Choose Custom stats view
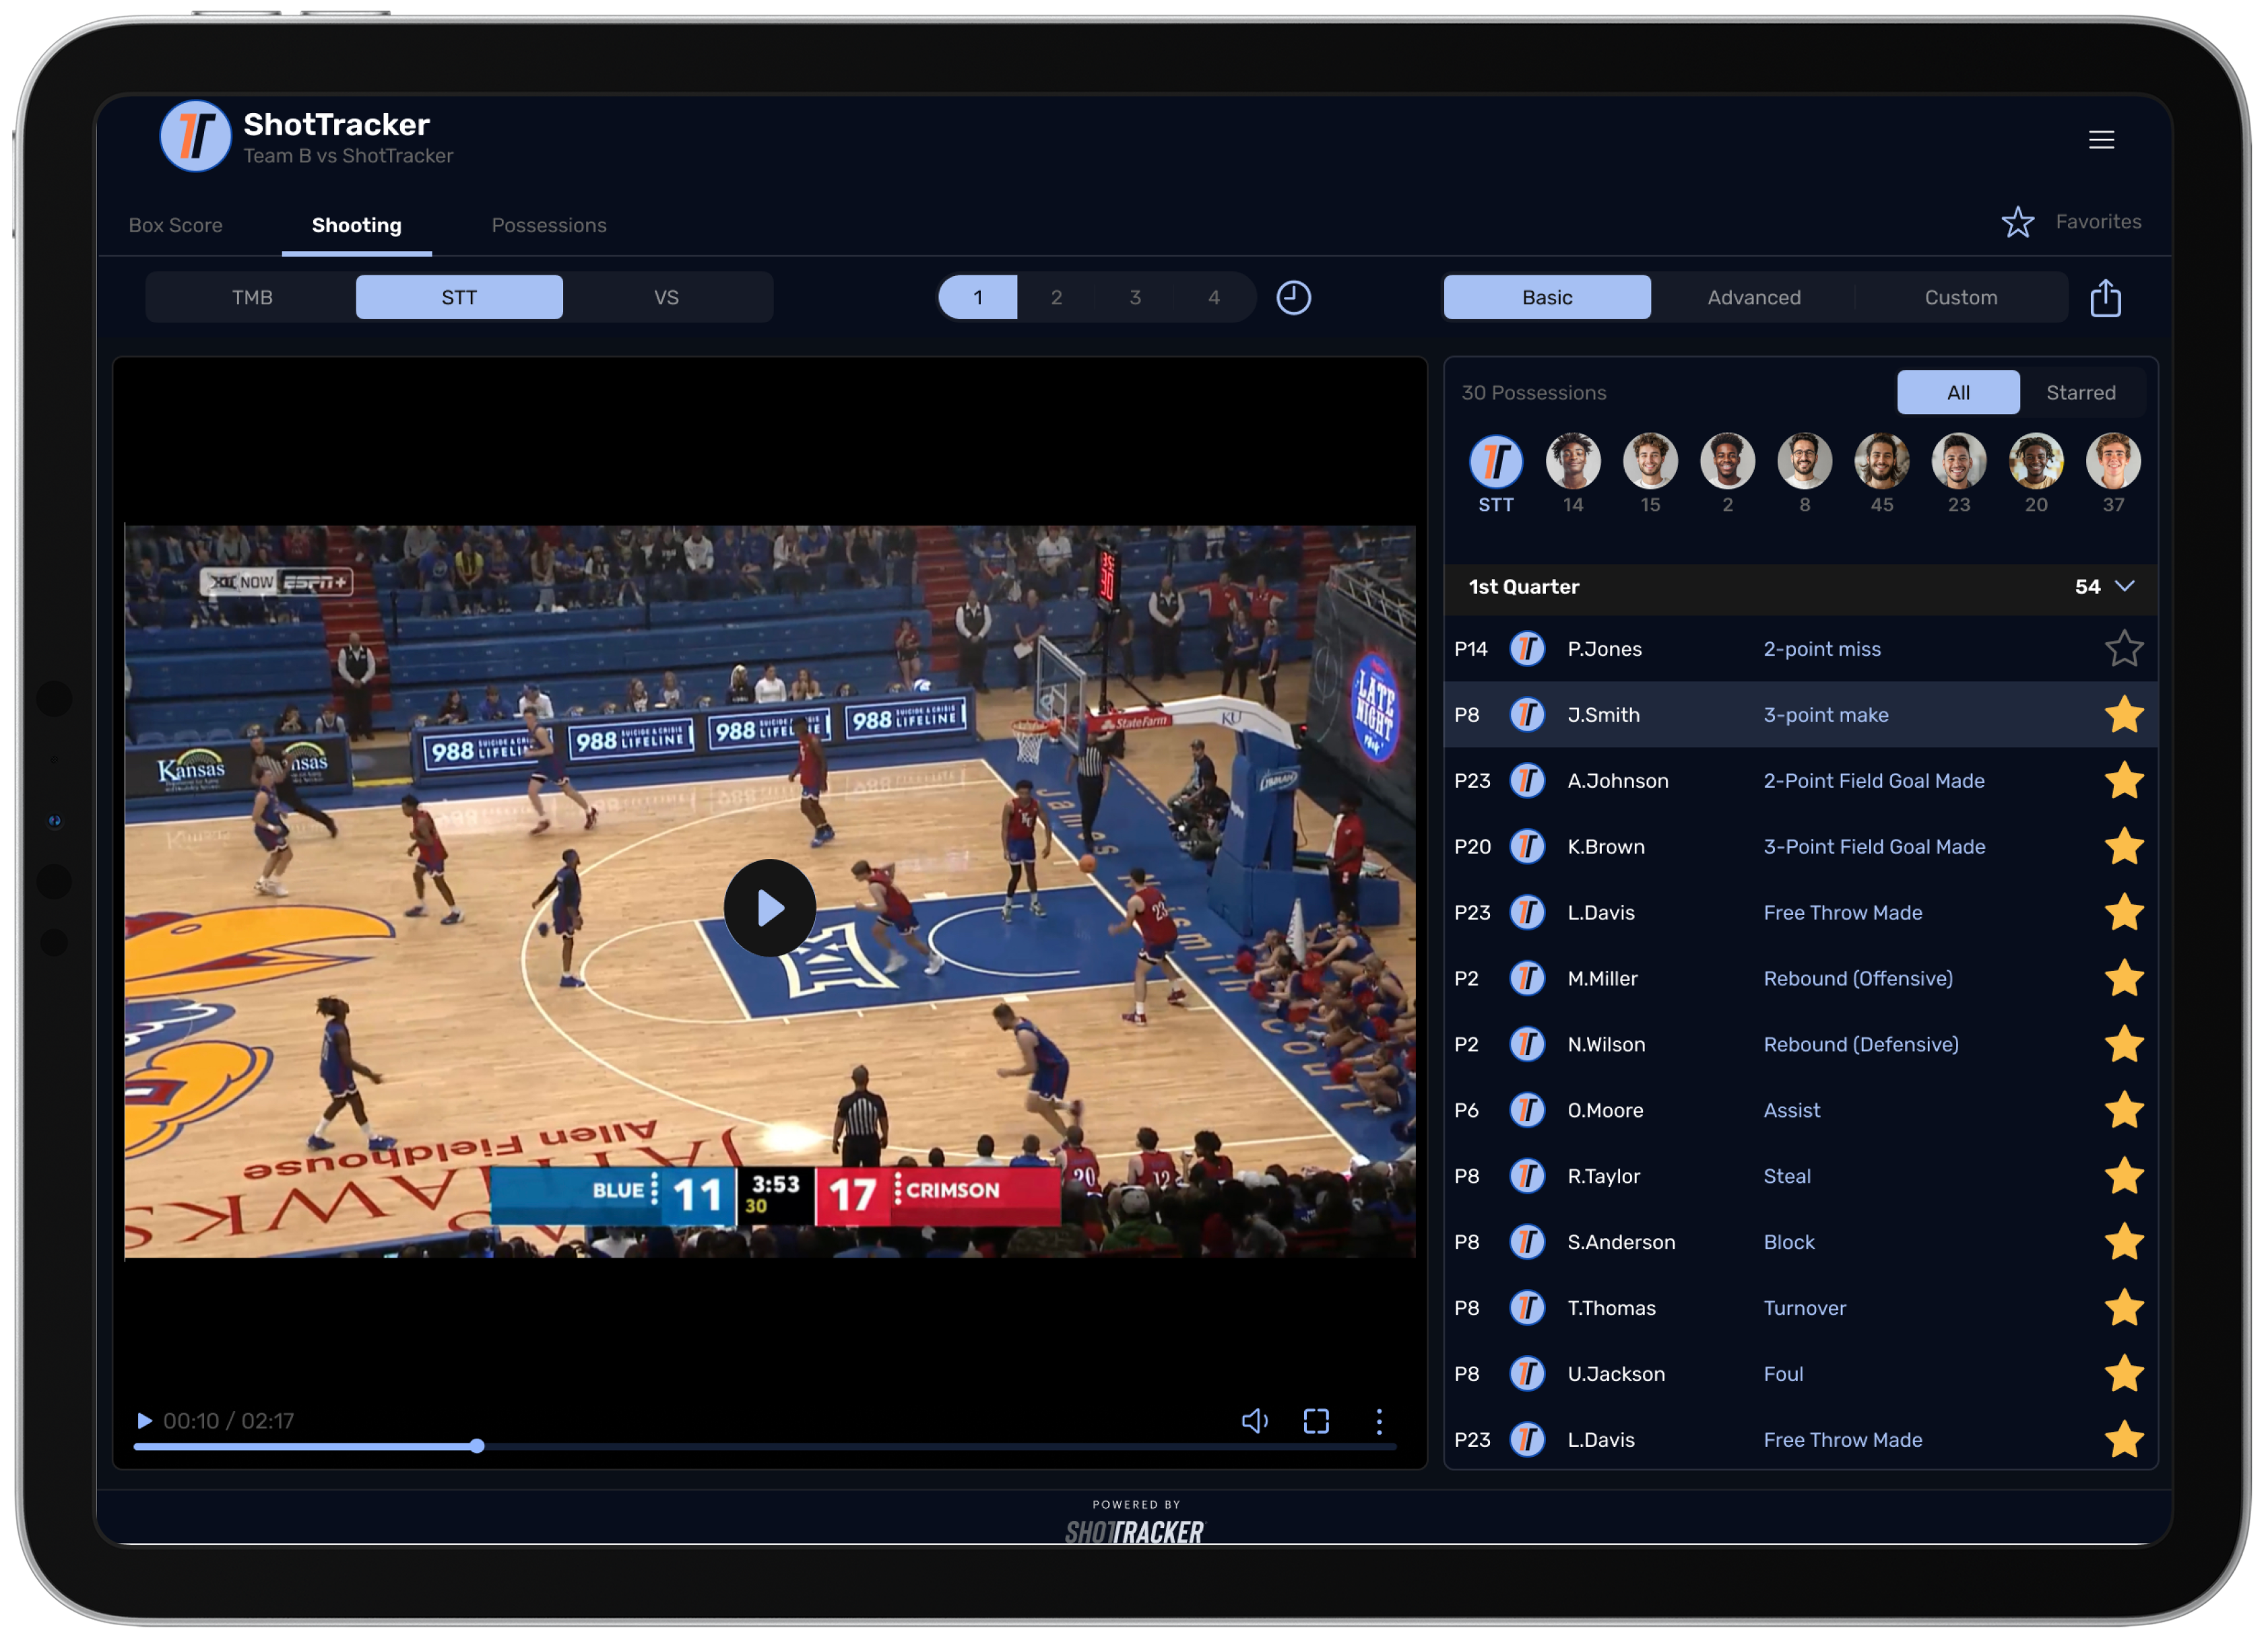Image resolution: width=2268 pixels, height=1642 pixels. pos(1960,297)
